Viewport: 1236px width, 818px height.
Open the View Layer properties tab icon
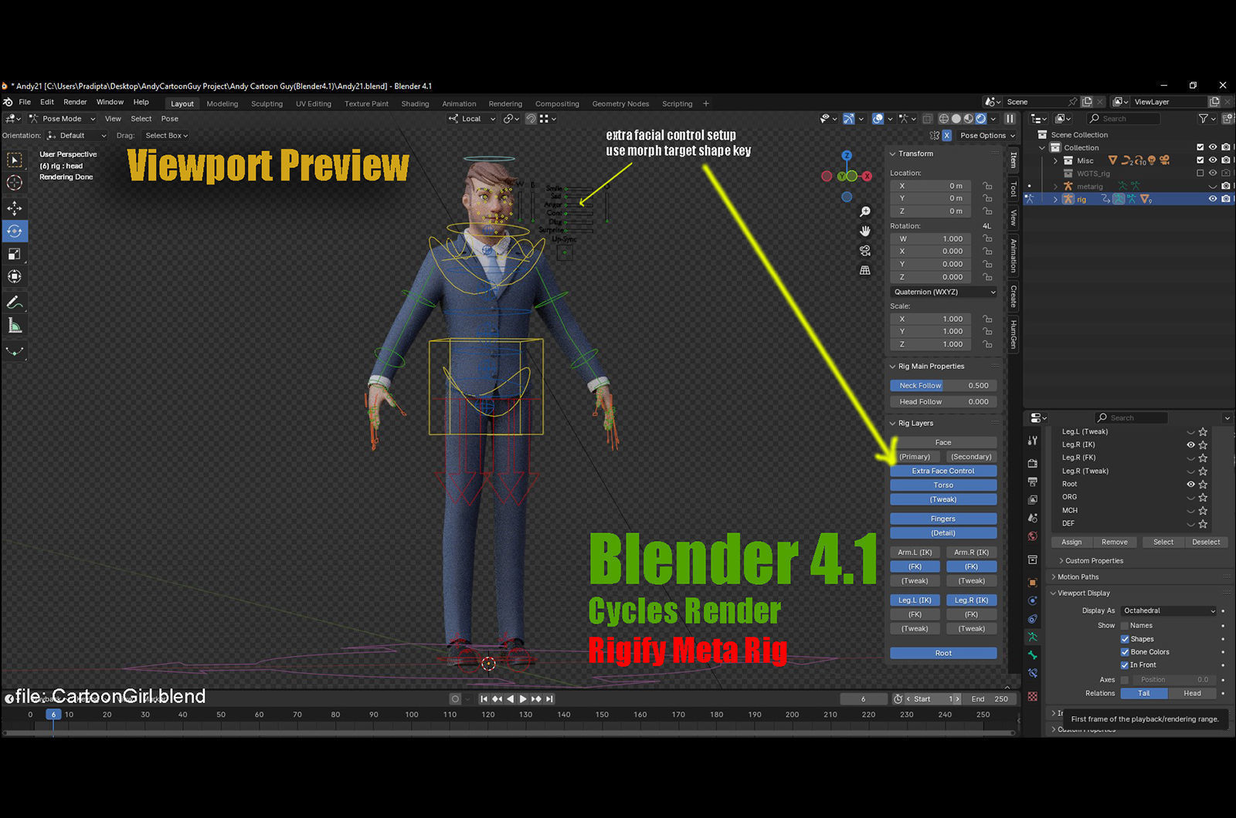pyautogui.click(x=1033, y=499)
